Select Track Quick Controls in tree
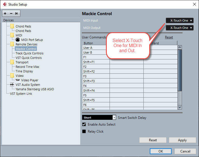This screenshot has width=199, height=157. tap(29, 53)
